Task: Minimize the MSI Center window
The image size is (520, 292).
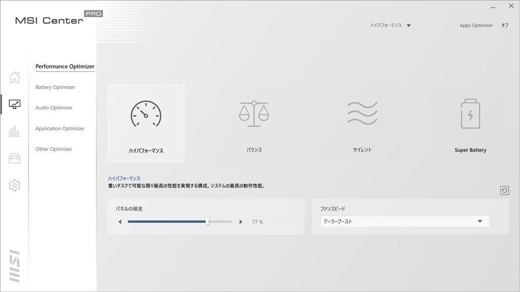Action: (493, 7)
